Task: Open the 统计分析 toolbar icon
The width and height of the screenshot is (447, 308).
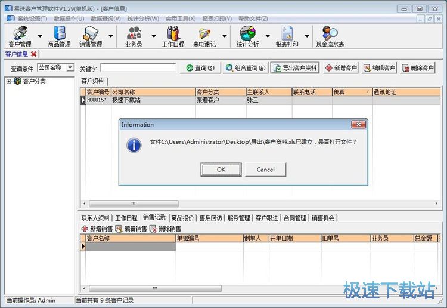Action: click(x=247, y=36)
